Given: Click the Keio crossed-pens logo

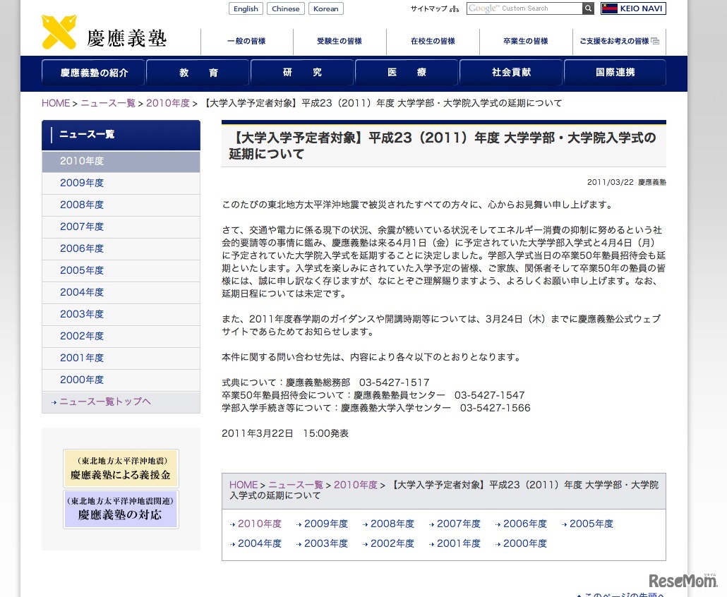Looking at the screenshot, I should click(59, 32).
